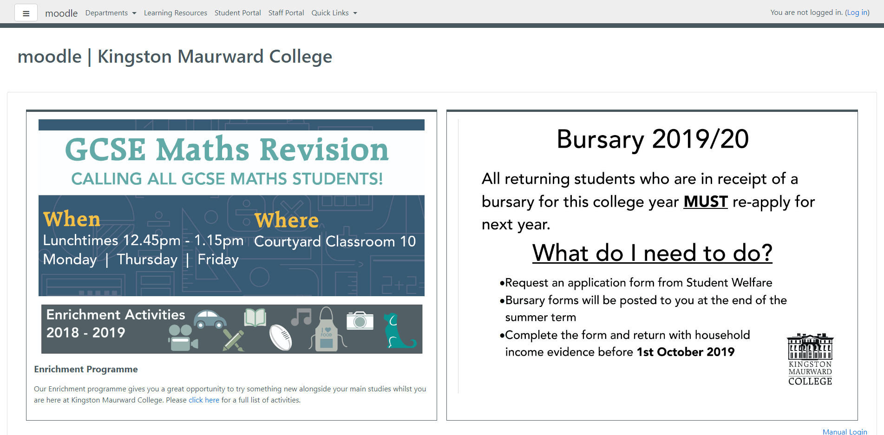Screen dimensions: 884x435
Task: Click the rugby ball icon in Enrichment banner
Action: tap(281, 337)
